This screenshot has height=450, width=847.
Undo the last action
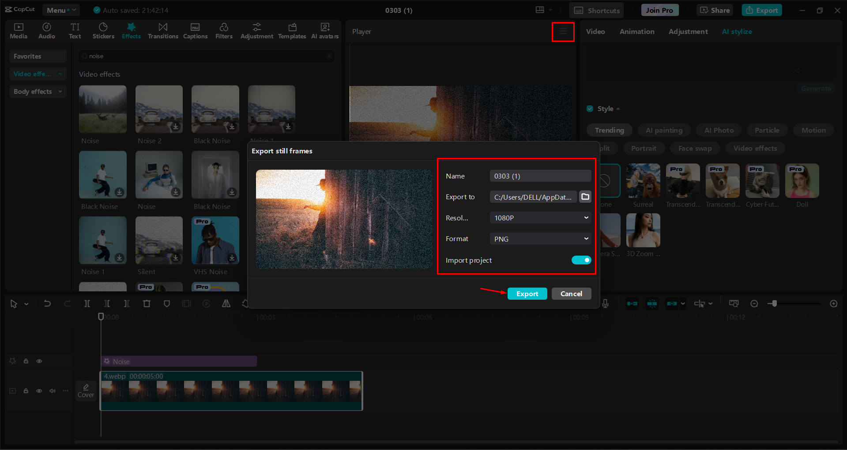[47, 303]
